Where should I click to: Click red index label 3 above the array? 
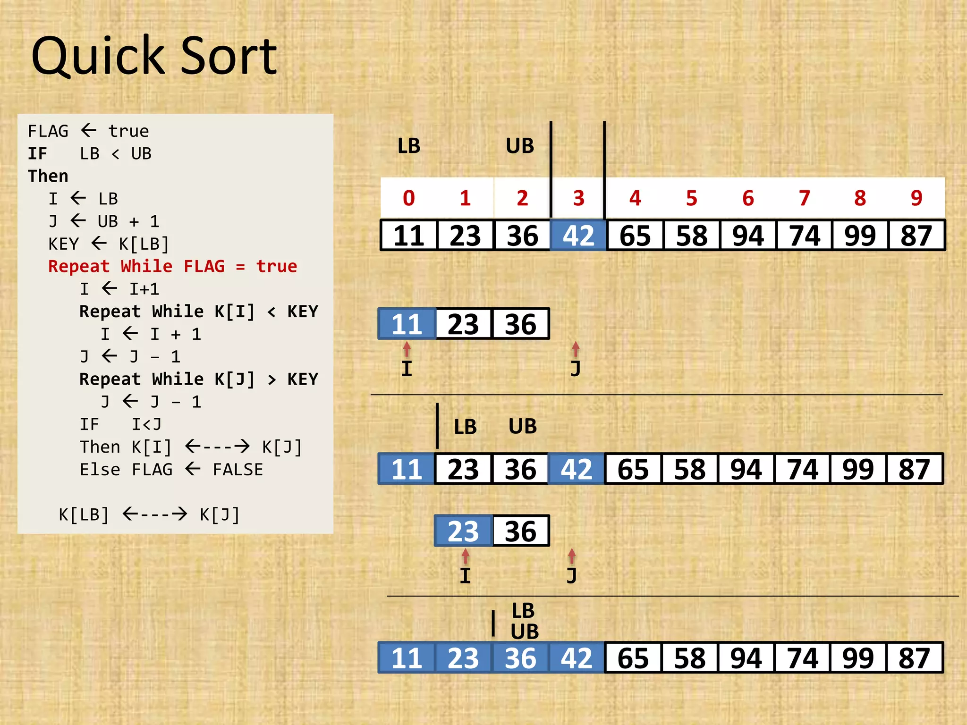tap(578, 198)
